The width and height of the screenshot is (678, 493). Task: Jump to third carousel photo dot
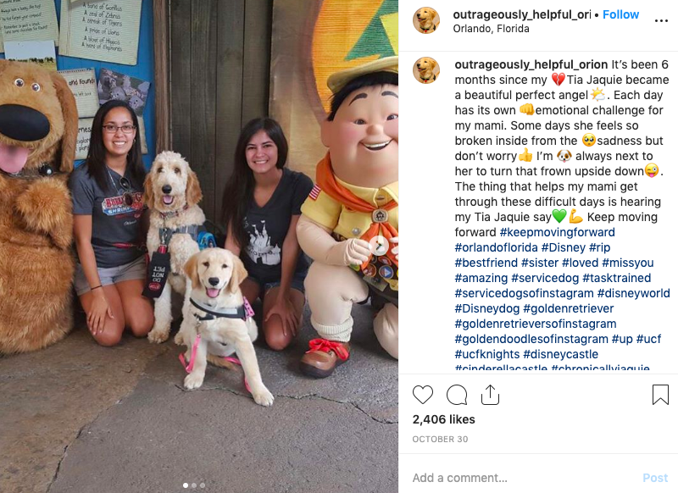point(203,485)
